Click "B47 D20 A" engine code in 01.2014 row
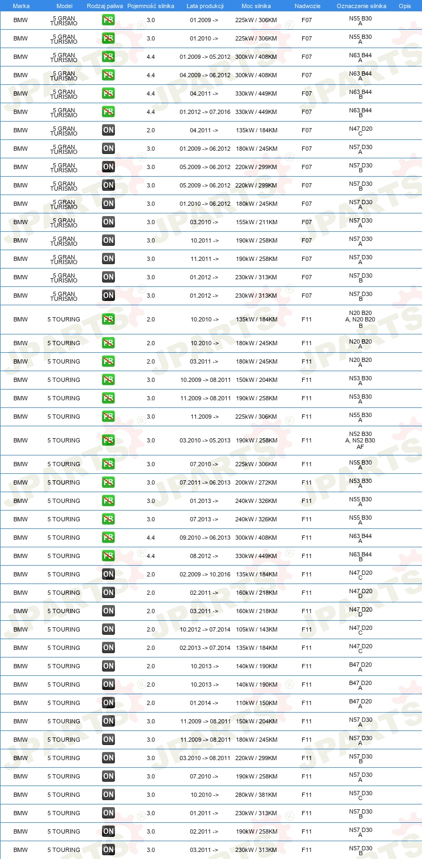Image resolution: width=422 pixels, height=859 pixels. pos(360,703)
